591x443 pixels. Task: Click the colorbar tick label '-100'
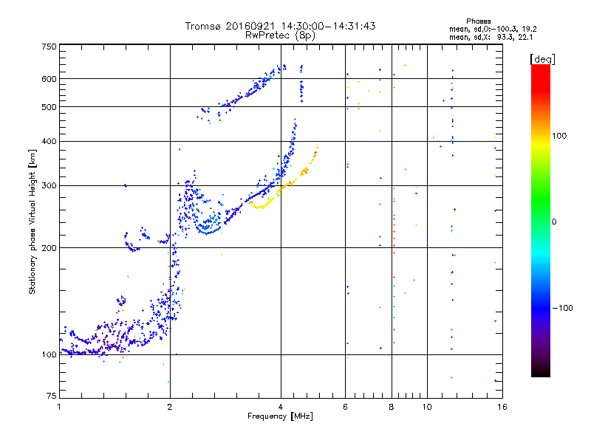coord(562,308)
